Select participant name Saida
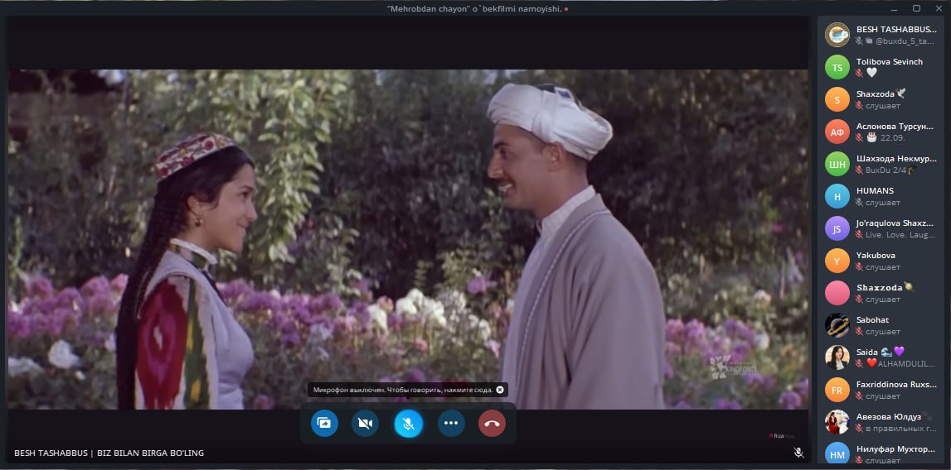The image size is (951, 470). point(867,352)
